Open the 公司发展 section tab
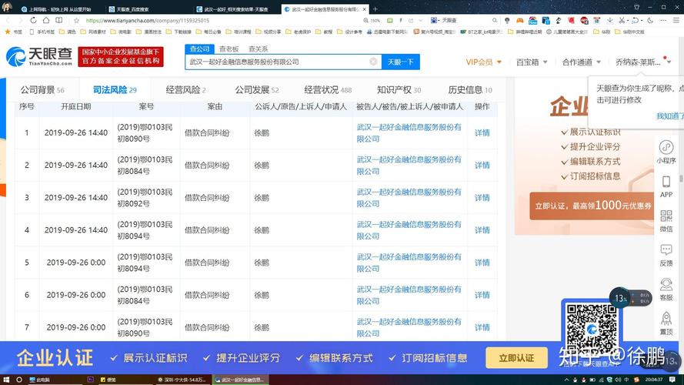Viewport: 684px width, 385px height. (256, 90)
